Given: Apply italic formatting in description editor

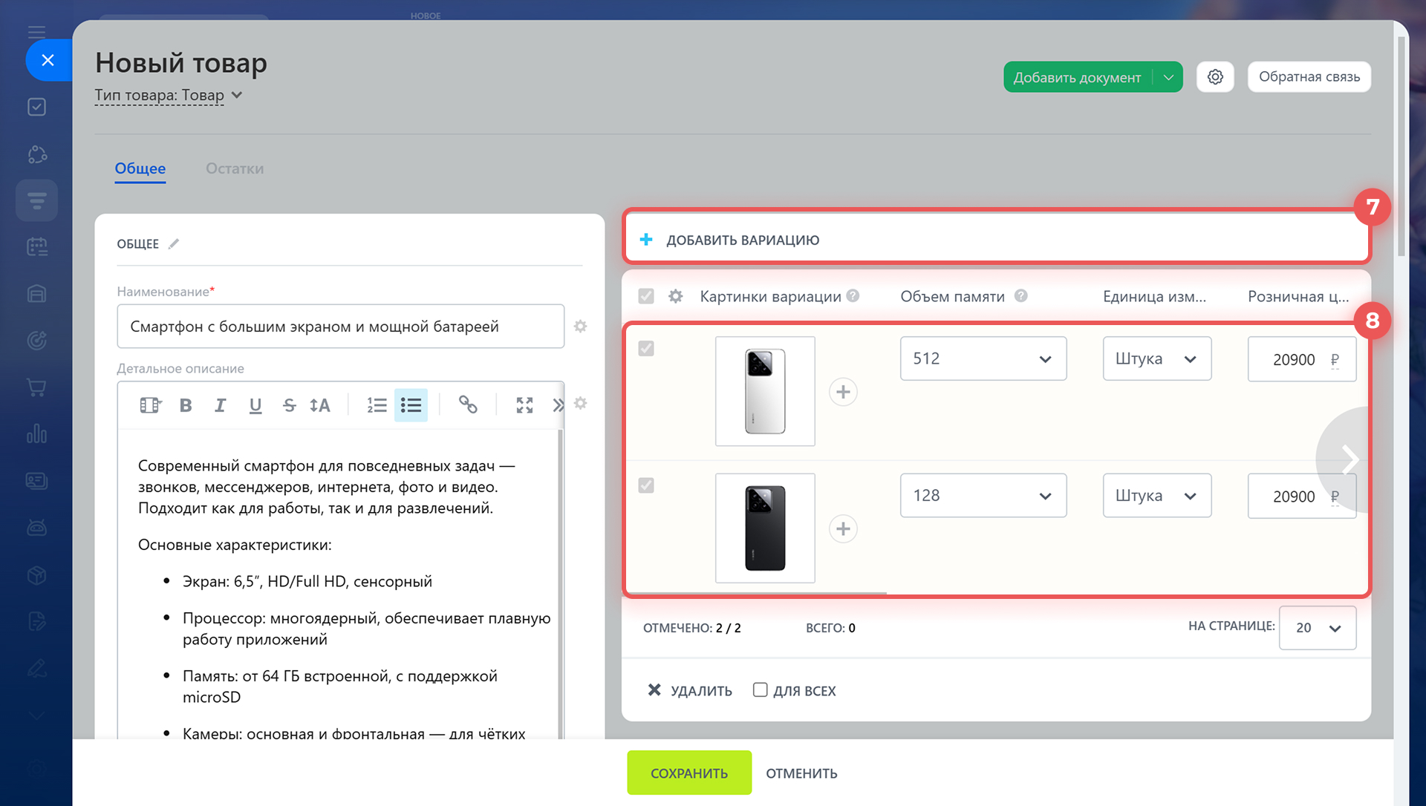Looking at the screenshot, I should (x=220, y=405).
